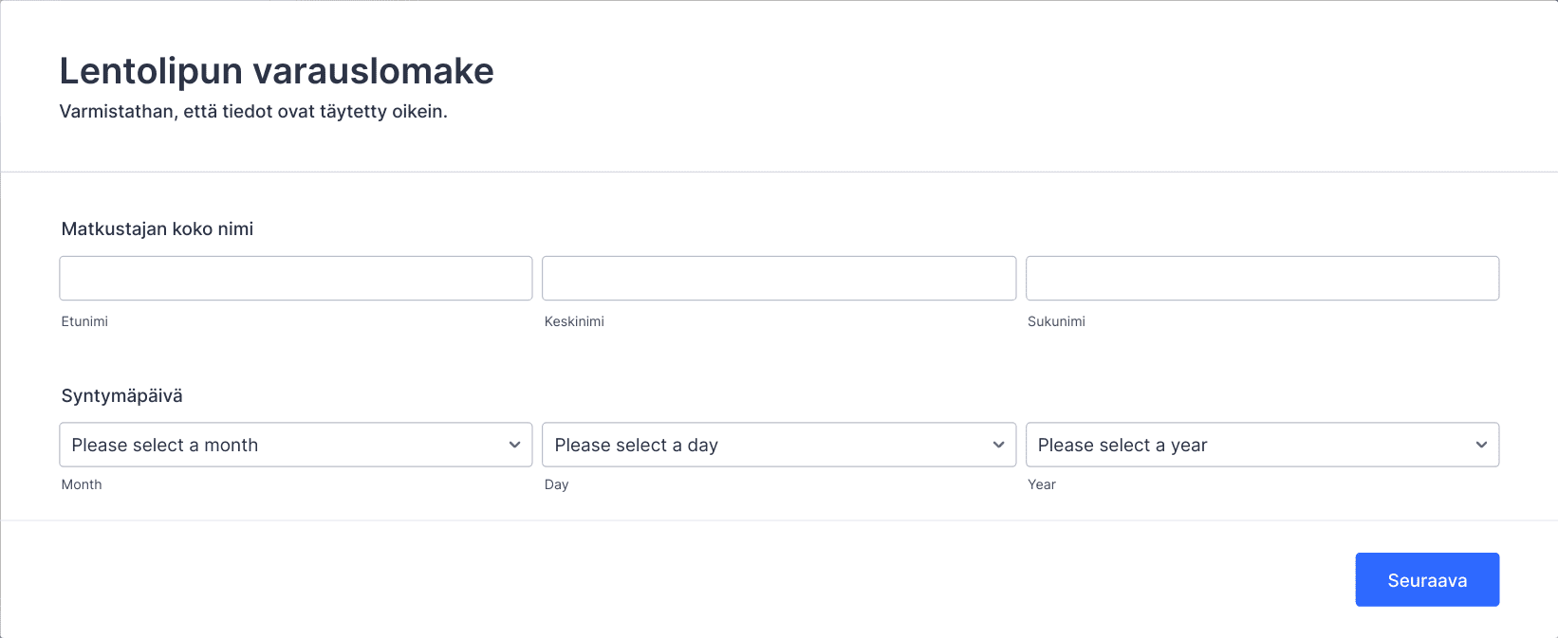Click the chevron arrow on the day selector
The image size is (1558, 638).
(998, 445)
